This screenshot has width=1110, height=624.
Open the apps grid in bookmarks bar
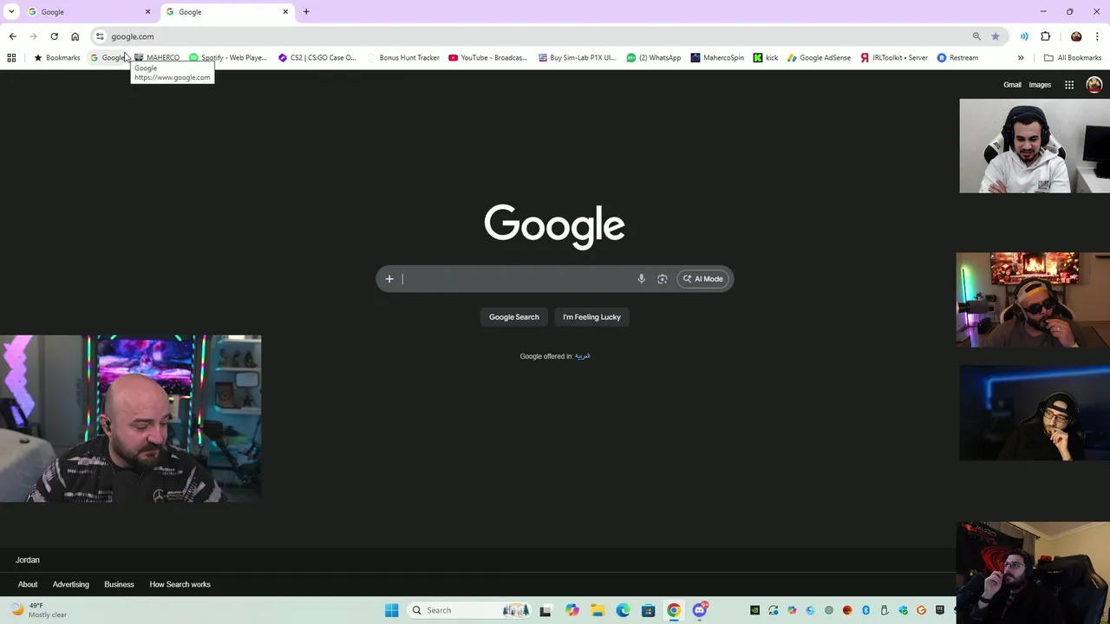tap(11, 58)
